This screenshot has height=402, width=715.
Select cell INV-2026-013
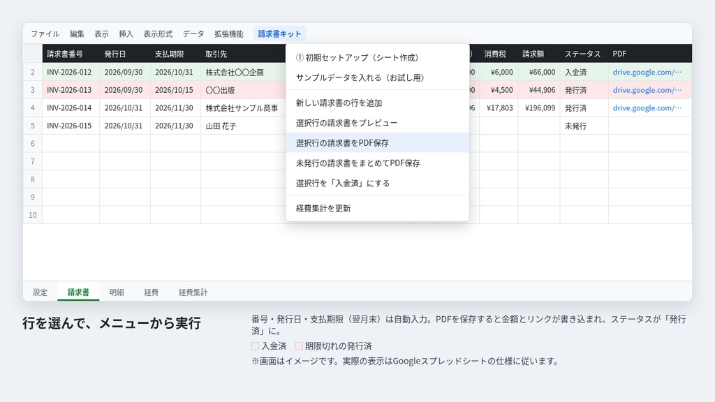click(71, 90)
